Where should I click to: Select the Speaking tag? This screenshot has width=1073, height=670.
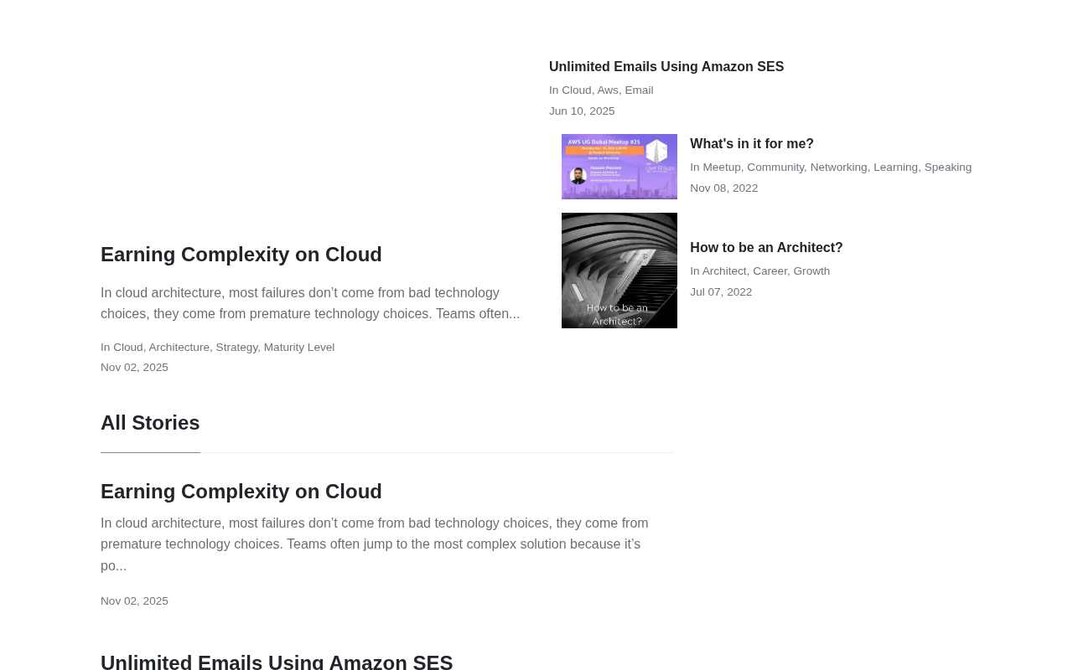[x=948, y=167]
